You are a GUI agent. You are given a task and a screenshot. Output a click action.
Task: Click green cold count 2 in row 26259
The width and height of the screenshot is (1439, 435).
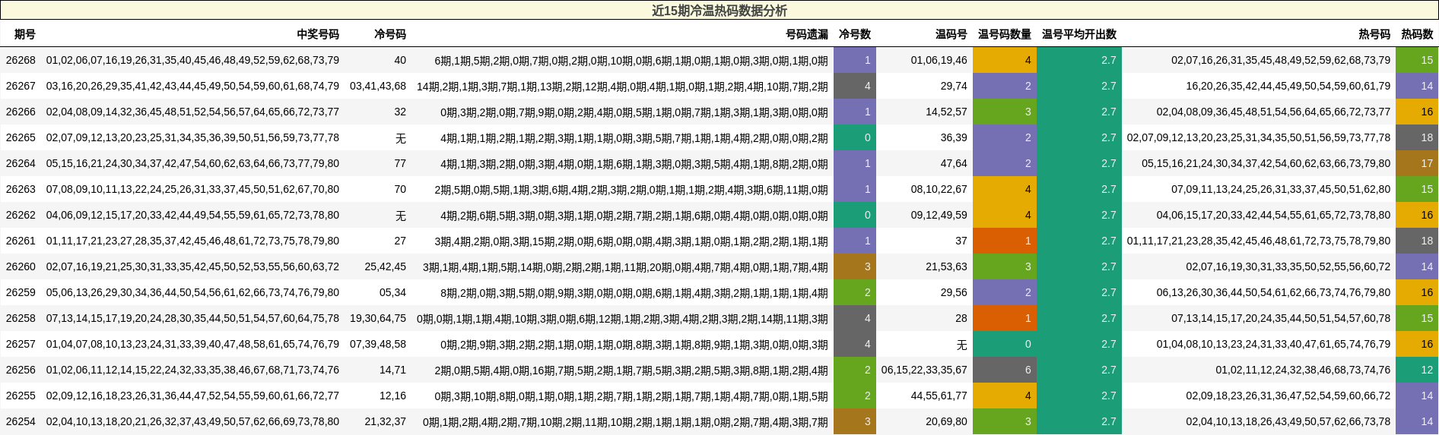click(x=855, y=292)
